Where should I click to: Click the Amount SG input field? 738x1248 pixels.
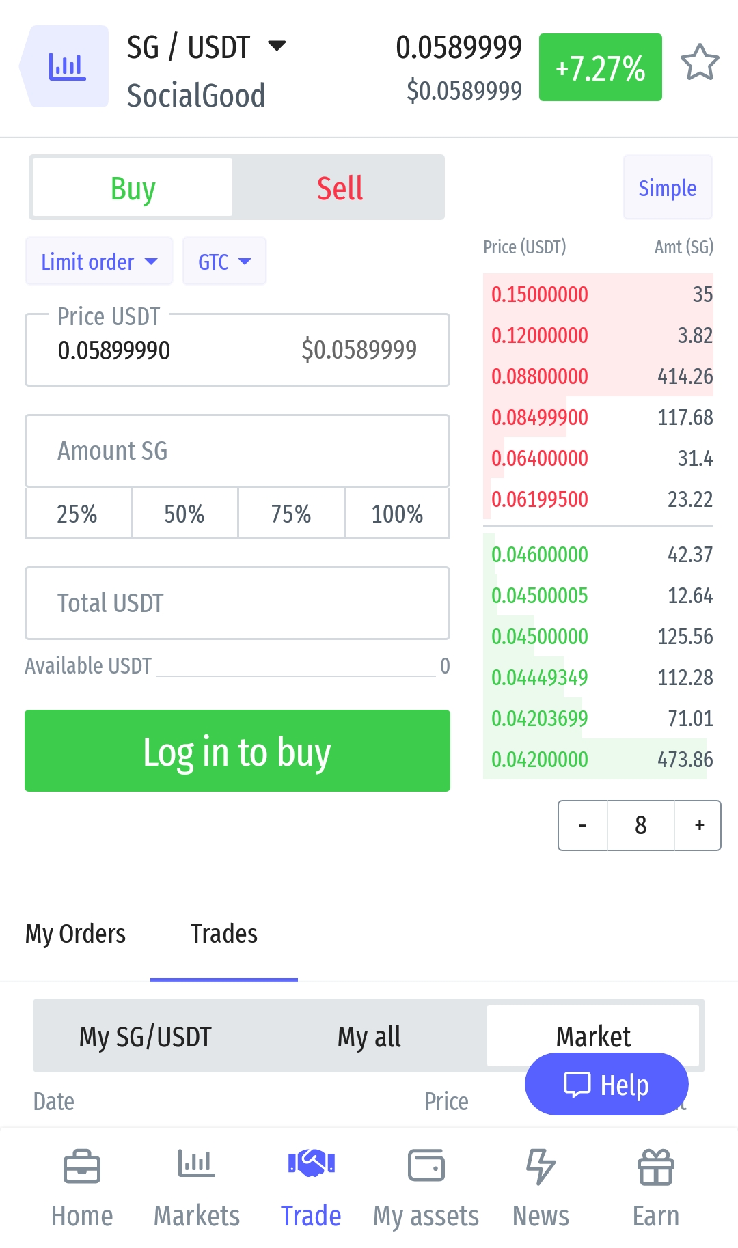tap(237, 451)
